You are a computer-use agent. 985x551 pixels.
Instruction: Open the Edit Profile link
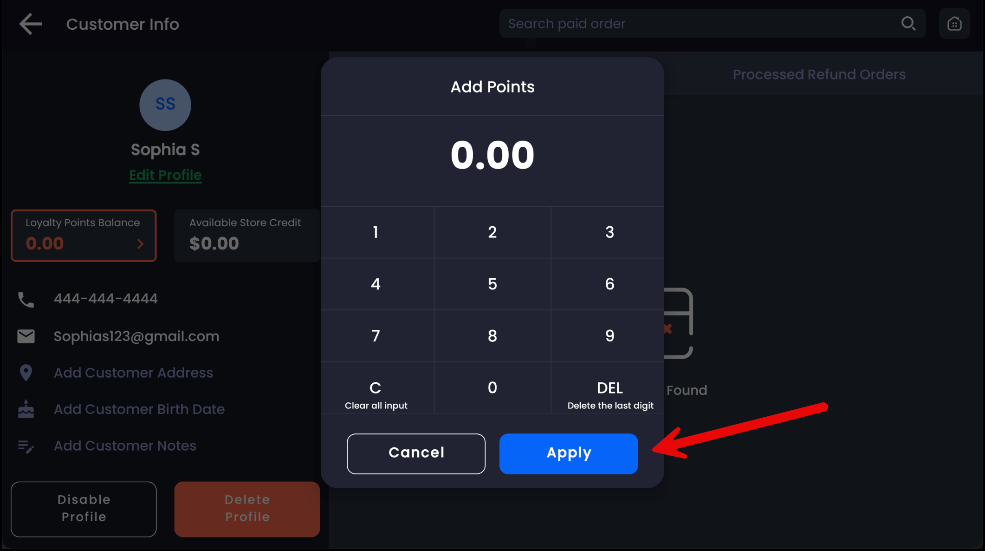pos(165,175)
